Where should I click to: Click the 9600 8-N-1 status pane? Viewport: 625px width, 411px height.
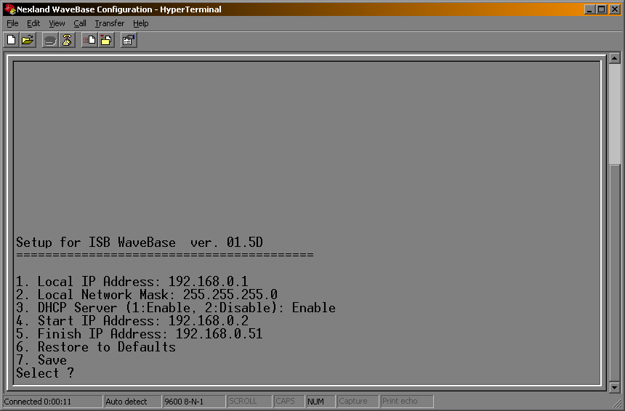point(193,402)
